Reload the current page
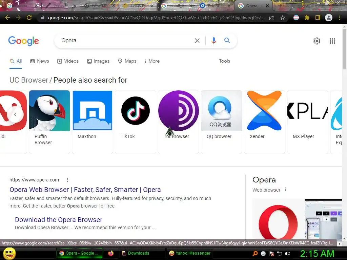The width and height of the screenshot is (347, 260). click(x=29, y=18)
